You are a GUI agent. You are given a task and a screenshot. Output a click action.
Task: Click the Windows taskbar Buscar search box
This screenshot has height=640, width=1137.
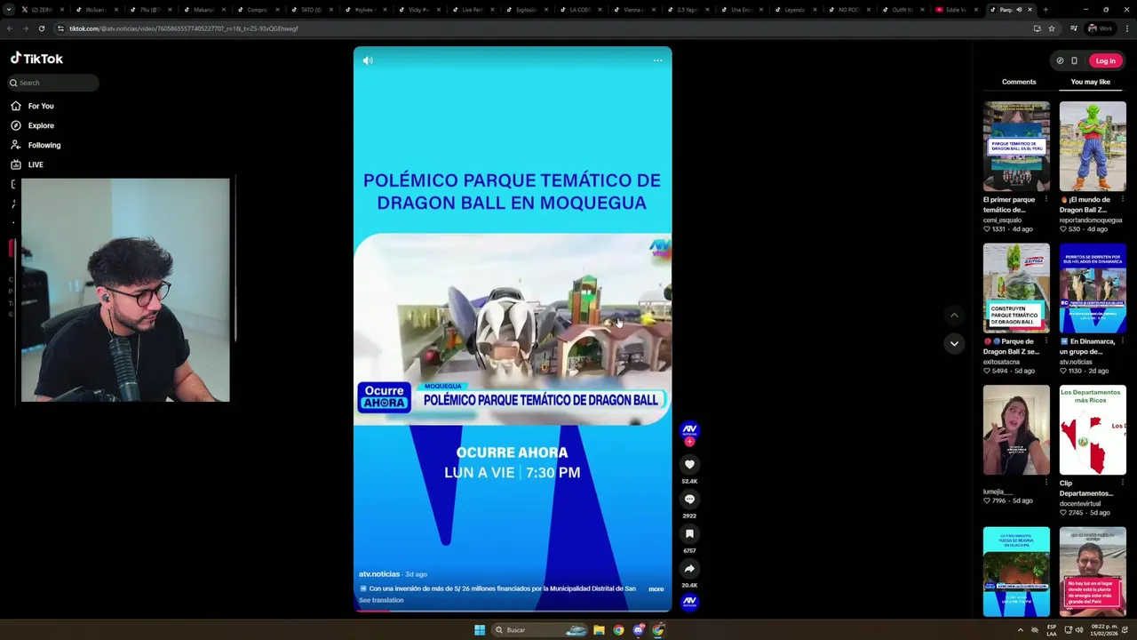point(539,630)
